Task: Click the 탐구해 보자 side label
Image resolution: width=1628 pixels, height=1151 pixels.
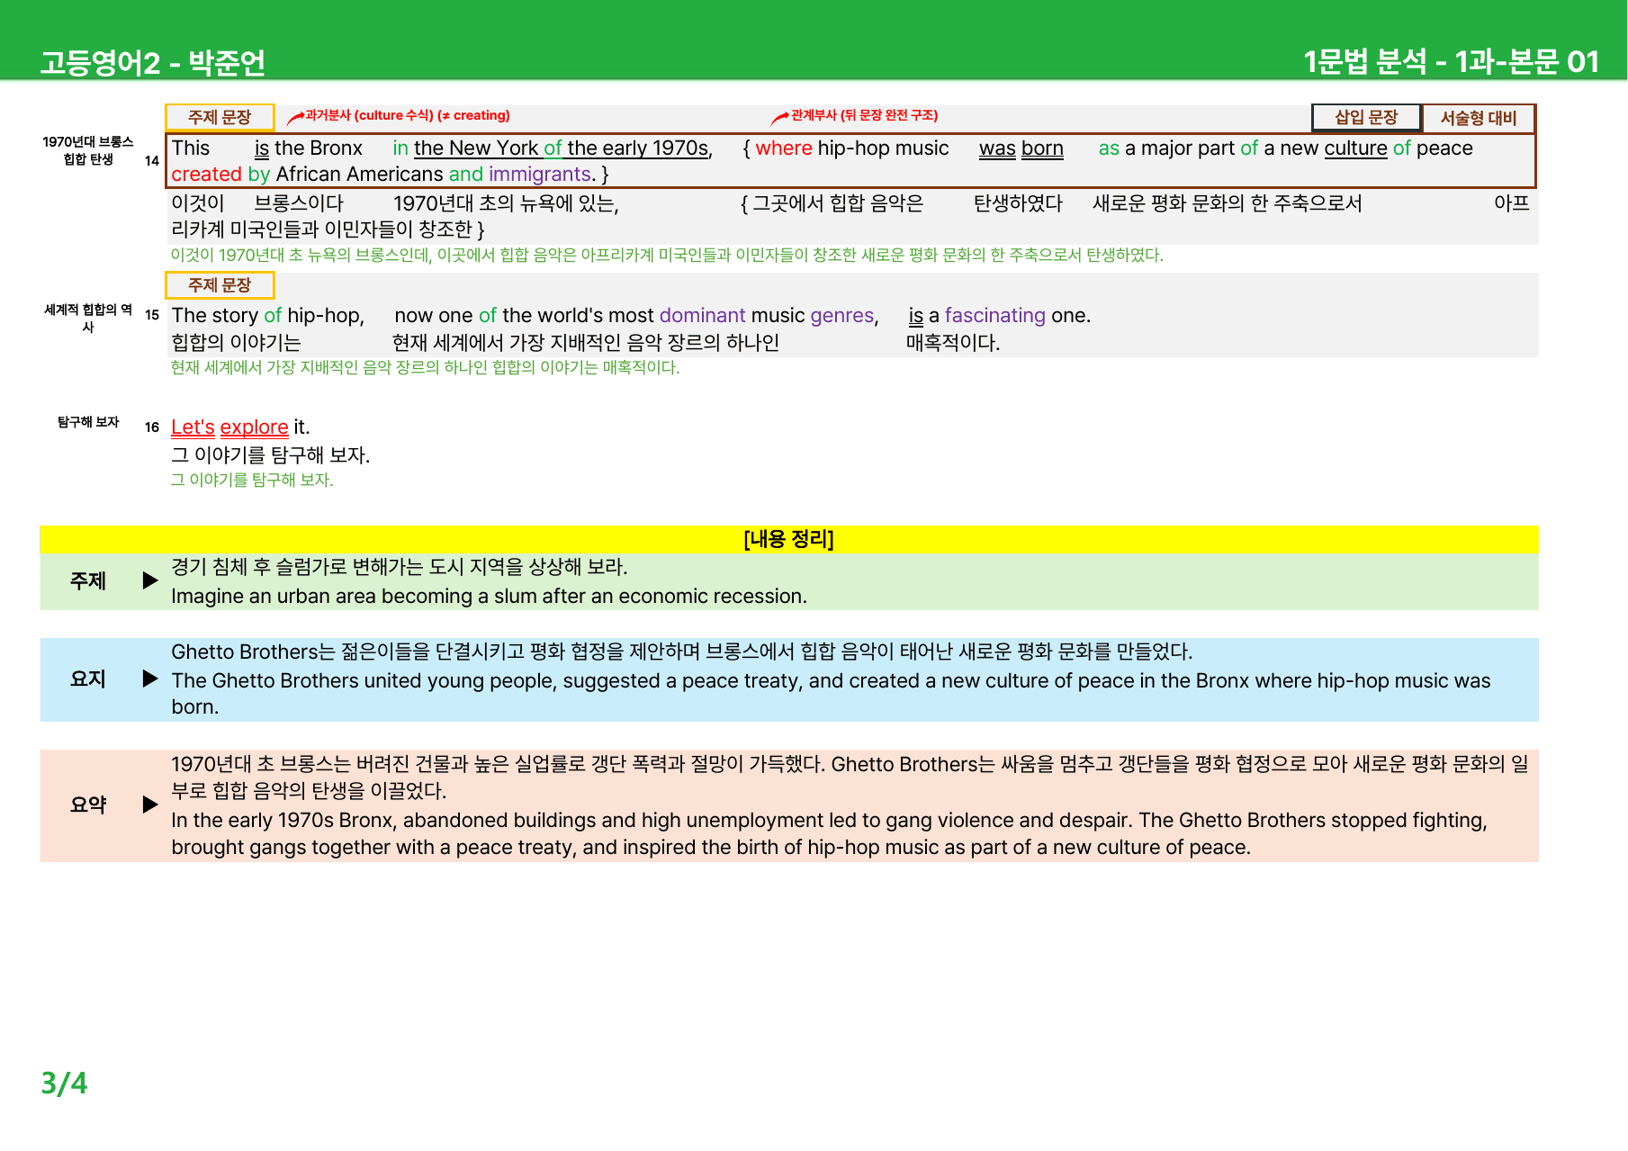Action: tap(88, 422)
